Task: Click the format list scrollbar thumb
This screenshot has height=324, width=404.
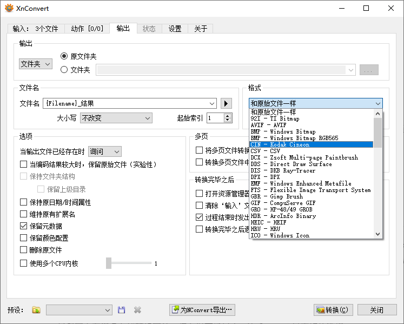Action: pyautogui.click(x=377, y=133)
